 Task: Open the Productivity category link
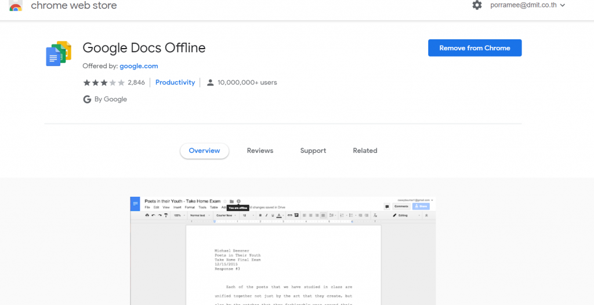pos(175,82)
